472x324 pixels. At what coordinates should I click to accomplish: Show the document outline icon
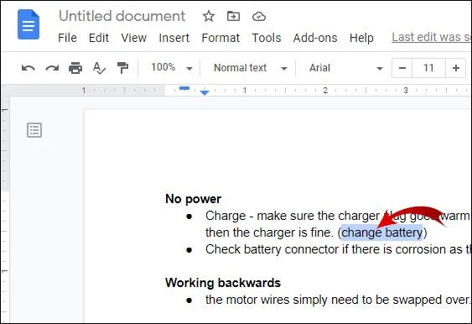coord(34,130)
